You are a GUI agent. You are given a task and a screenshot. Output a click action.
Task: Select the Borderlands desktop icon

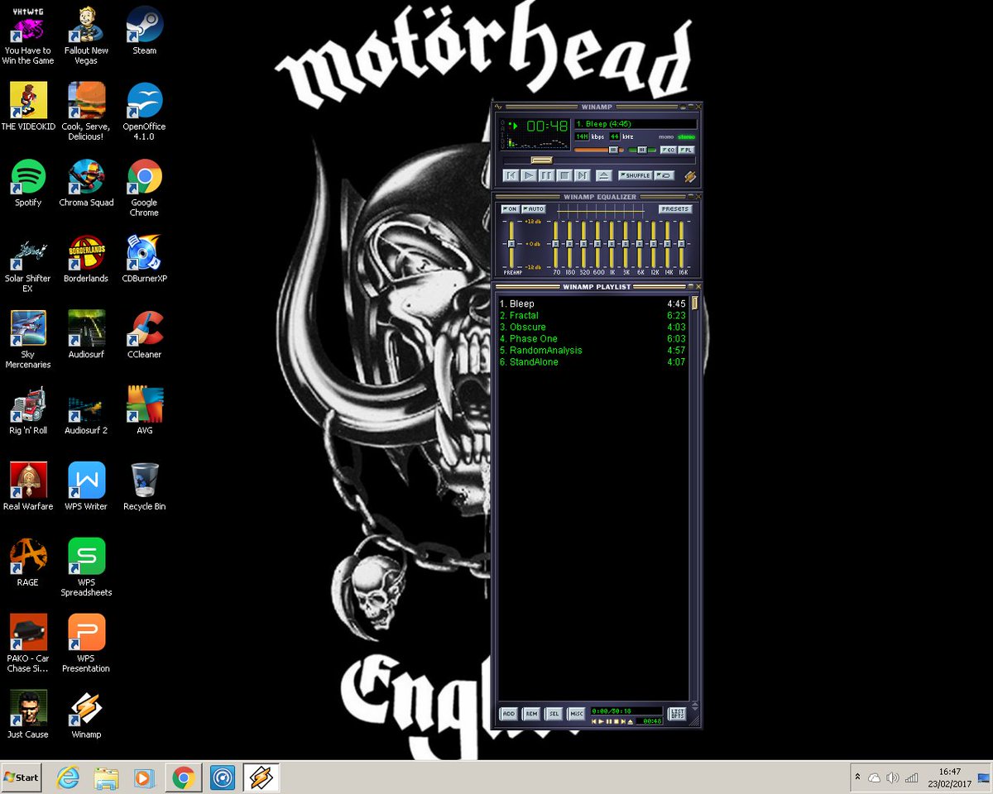[86, 259]
